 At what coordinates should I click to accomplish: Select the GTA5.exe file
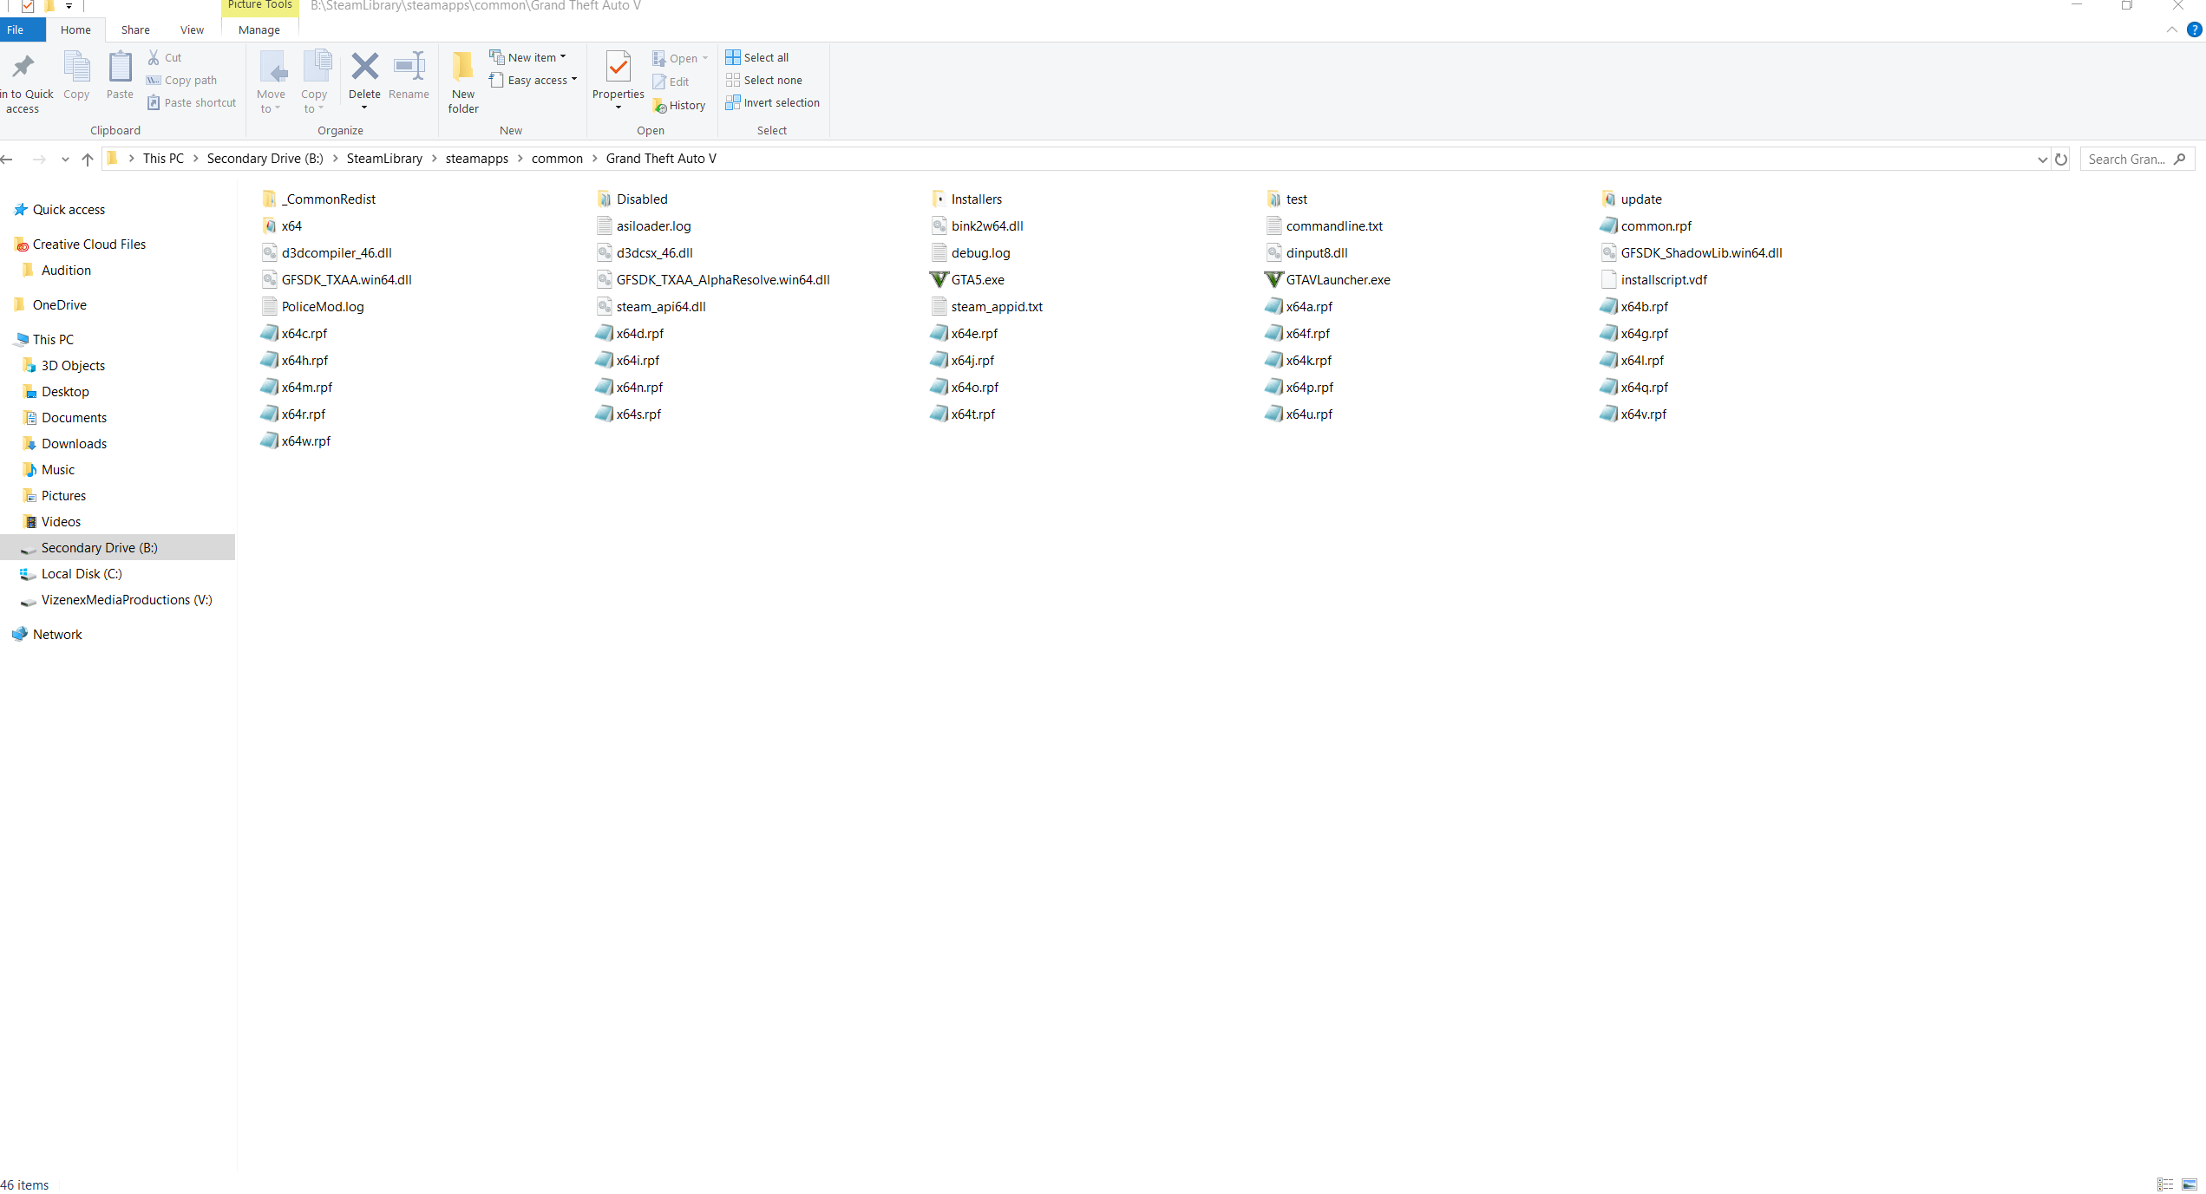[967, 279]
